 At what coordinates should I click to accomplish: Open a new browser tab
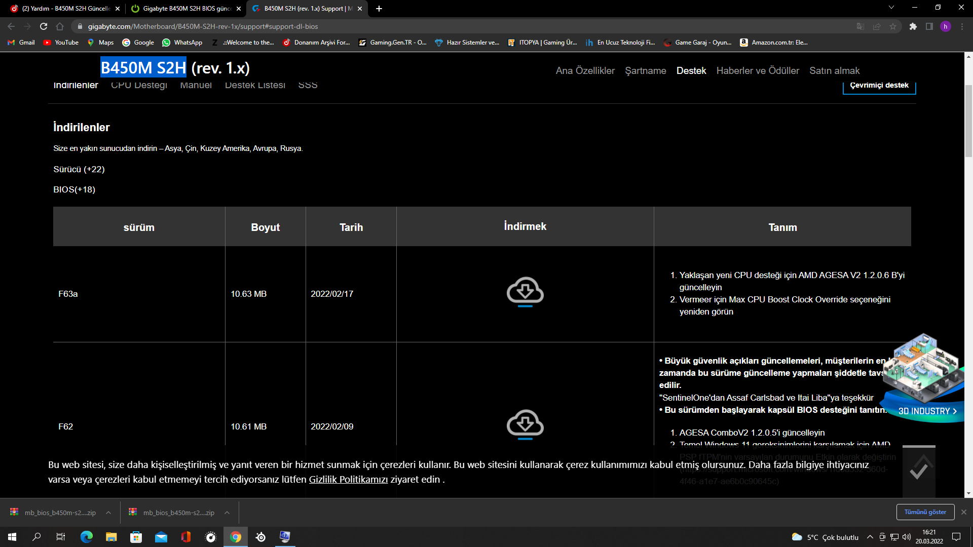point(379,9)
